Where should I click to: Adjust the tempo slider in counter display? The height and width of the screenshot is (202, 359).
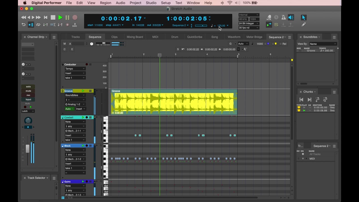[201, 26]
